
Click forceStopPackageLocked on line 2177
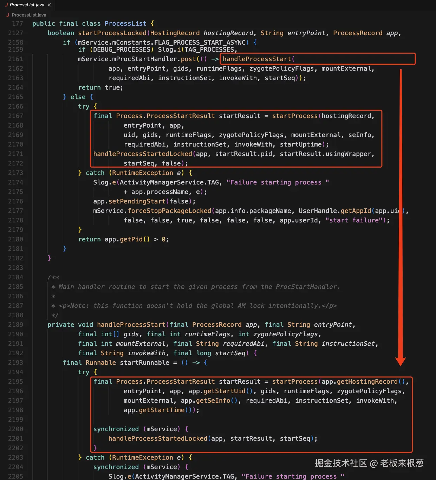click(169, 211)
